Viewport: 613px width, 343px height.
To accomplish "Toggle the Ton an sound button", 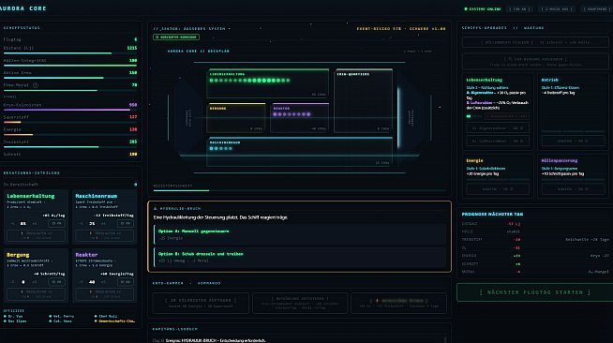I will 519,8.
